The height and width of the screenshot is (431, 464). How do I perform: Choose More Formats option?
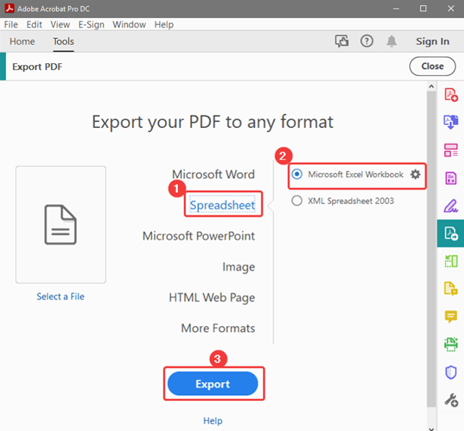pos(218,328)
